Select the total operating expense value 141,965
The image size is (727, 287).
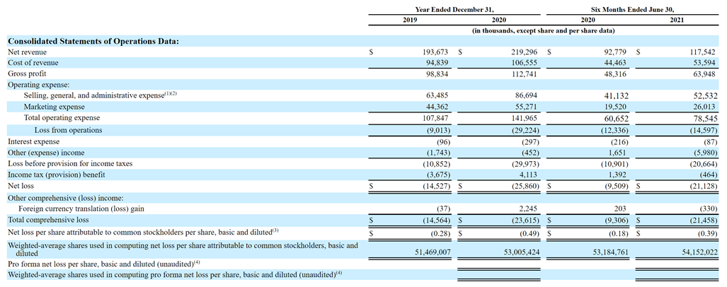523,118
